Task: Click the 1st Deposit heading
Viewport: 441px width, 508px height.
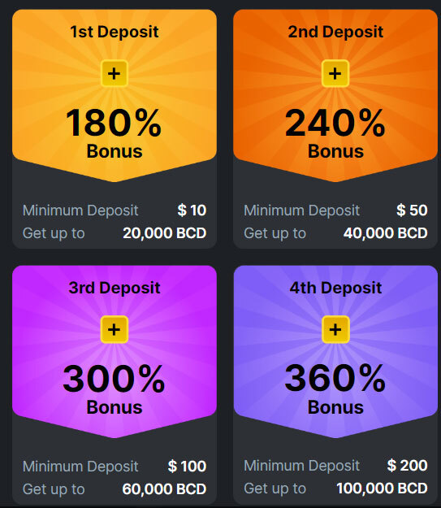Action: pyautogui.click(x=115, y=32)
